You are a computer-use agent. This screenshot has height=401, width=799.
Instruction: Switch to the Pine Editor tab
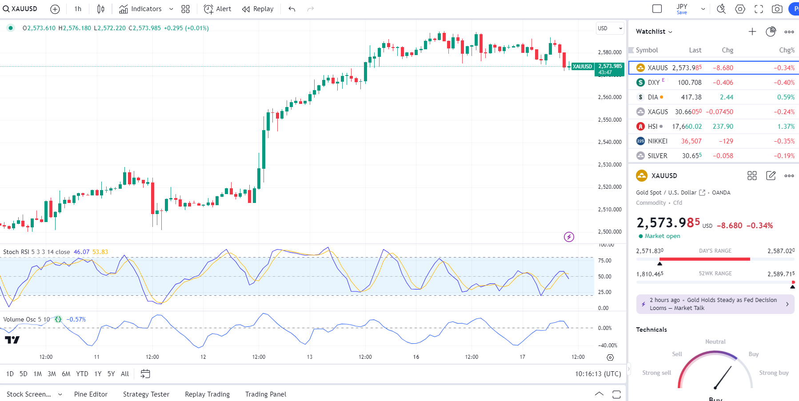(x=91, y=394)
